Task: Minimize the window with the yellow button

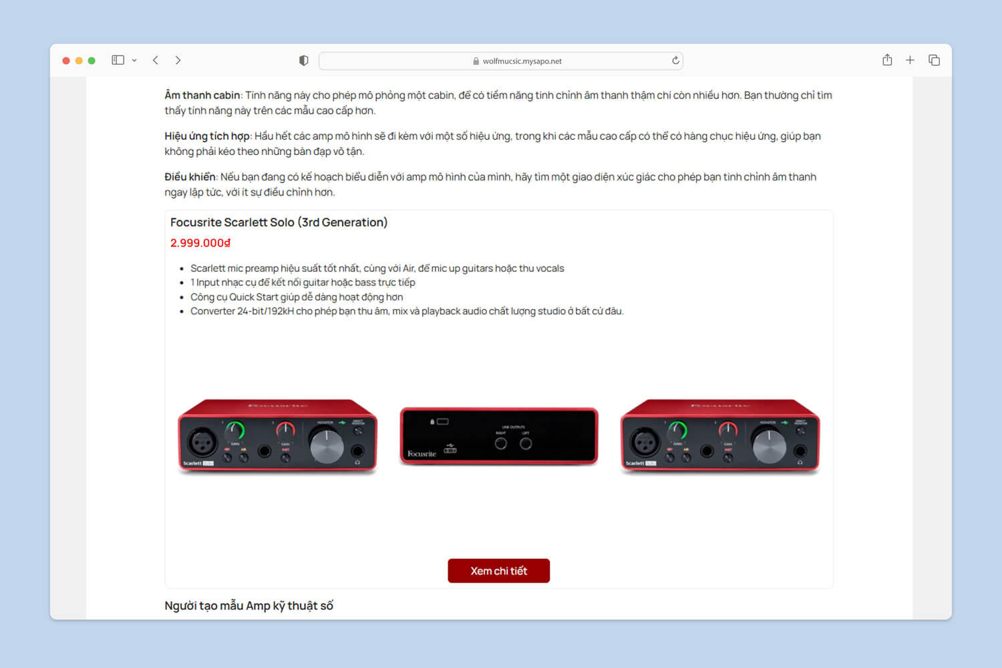Action: point(79,61)
